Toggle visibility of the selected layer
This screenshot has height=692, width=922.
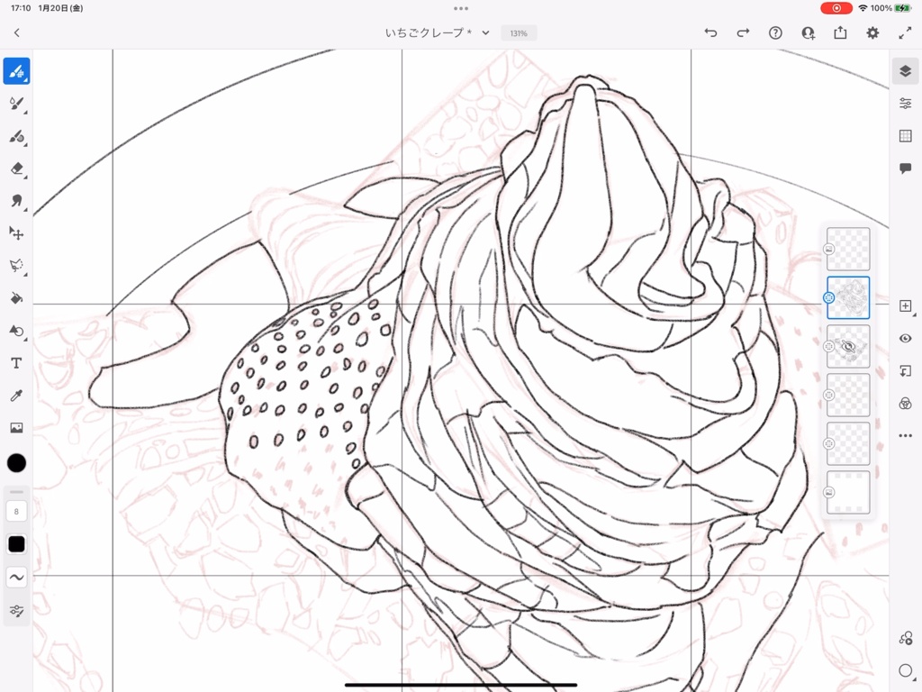(906, 339)
